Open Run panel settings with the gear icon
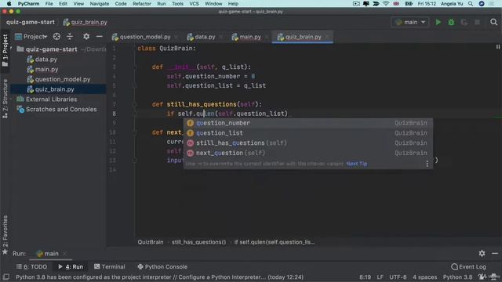 point(482,253)
